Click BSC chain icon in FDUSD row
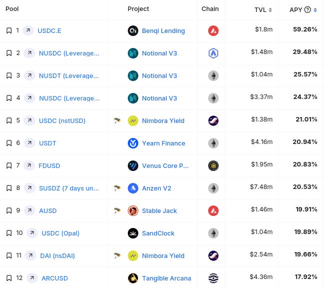The height and width of the screenshot is (288, 325). tap(213, 165)
